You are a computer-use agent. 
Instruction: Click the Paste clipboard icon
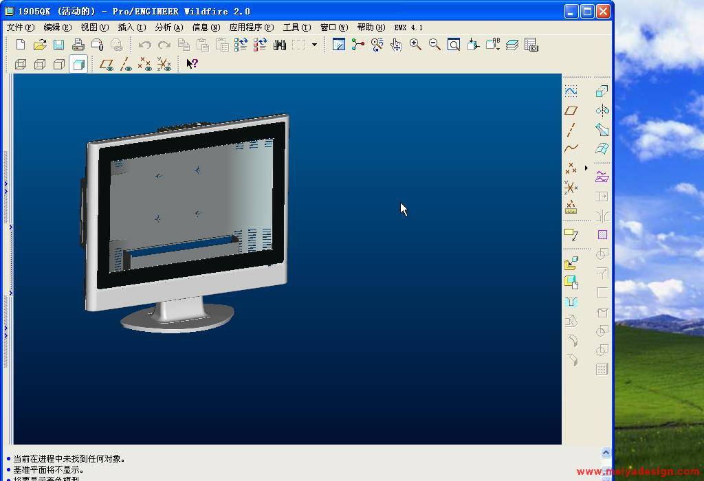coord(203,45)
